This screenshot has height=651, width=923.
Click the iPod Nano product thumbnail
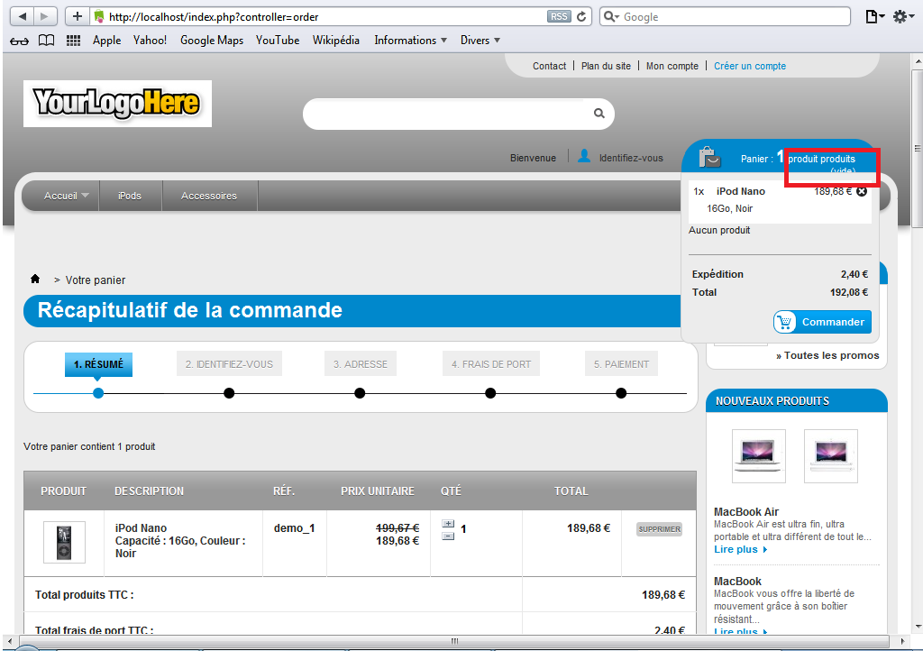pyautogui.click(x=64, y=542)
